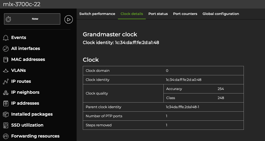
Task: Click the Events bell icon
Action: coord(6,38)
